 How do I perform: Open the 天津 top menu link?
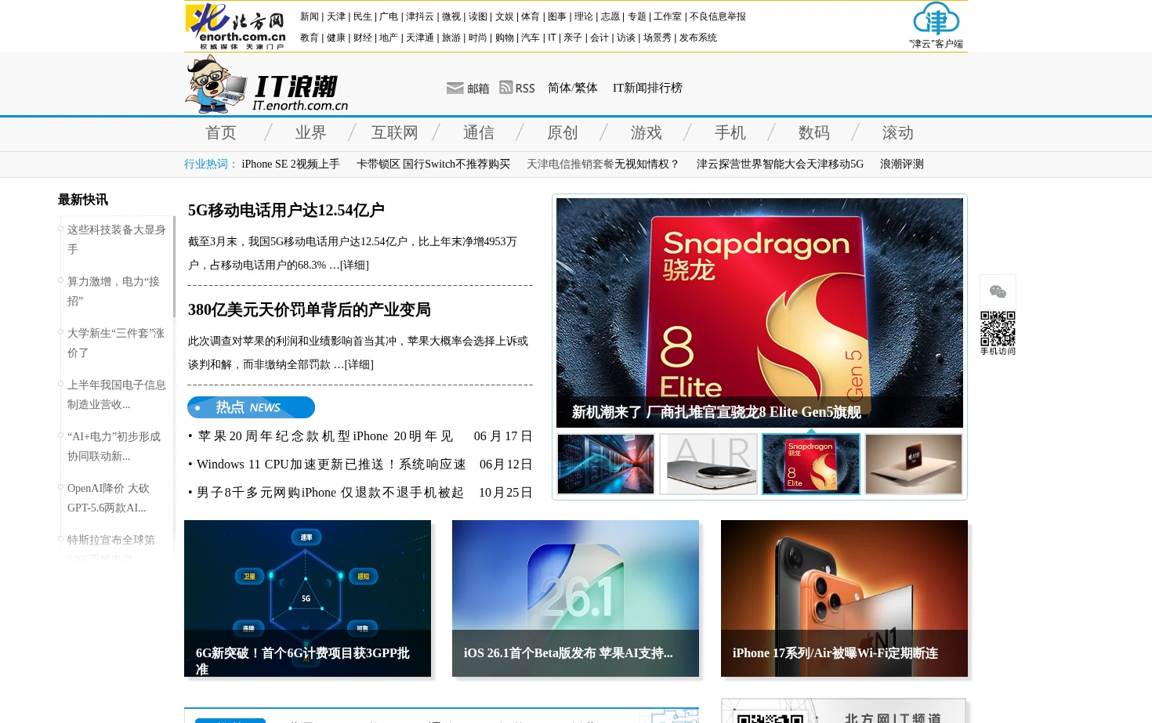(336, 16)
